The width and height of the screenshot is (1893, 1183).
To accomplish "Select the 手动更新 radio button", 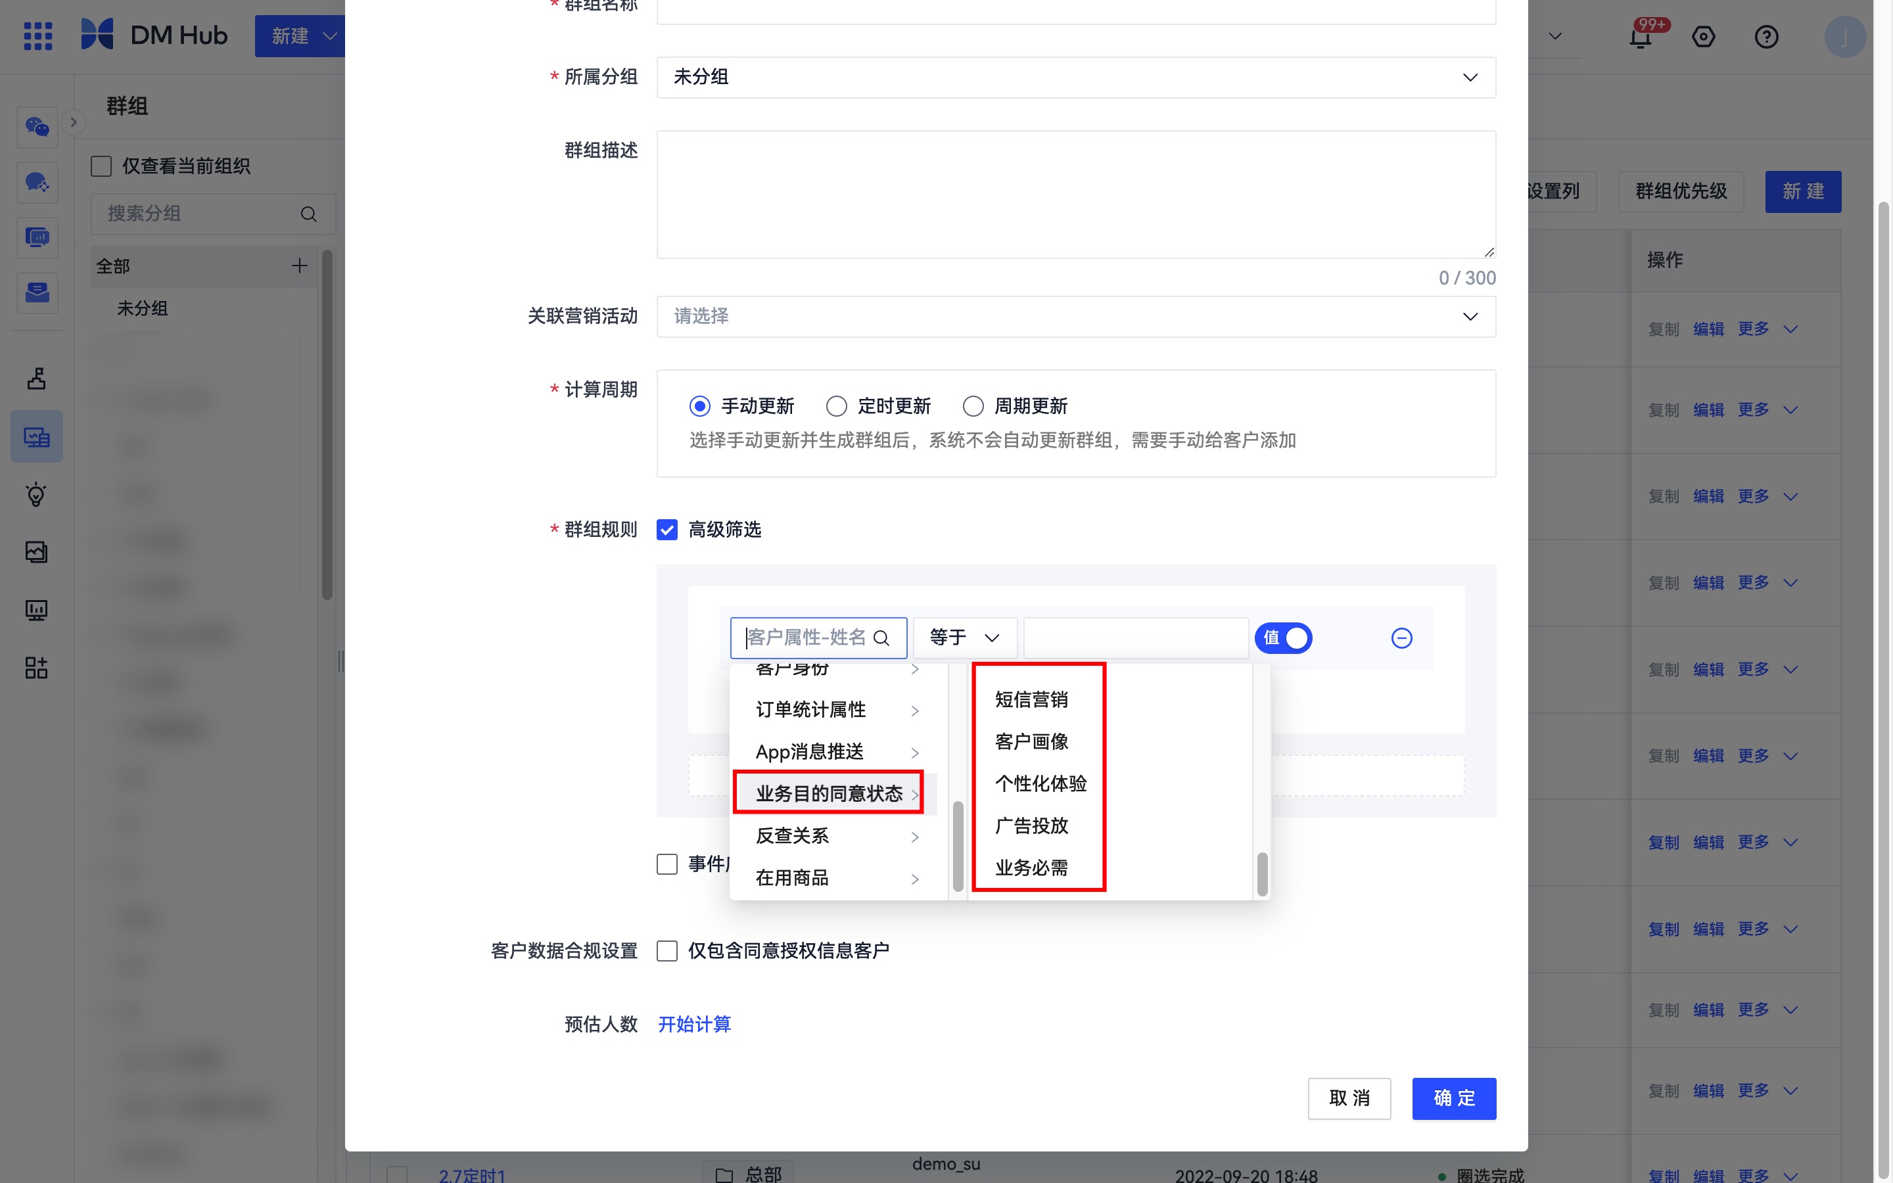I will [699, 407].
